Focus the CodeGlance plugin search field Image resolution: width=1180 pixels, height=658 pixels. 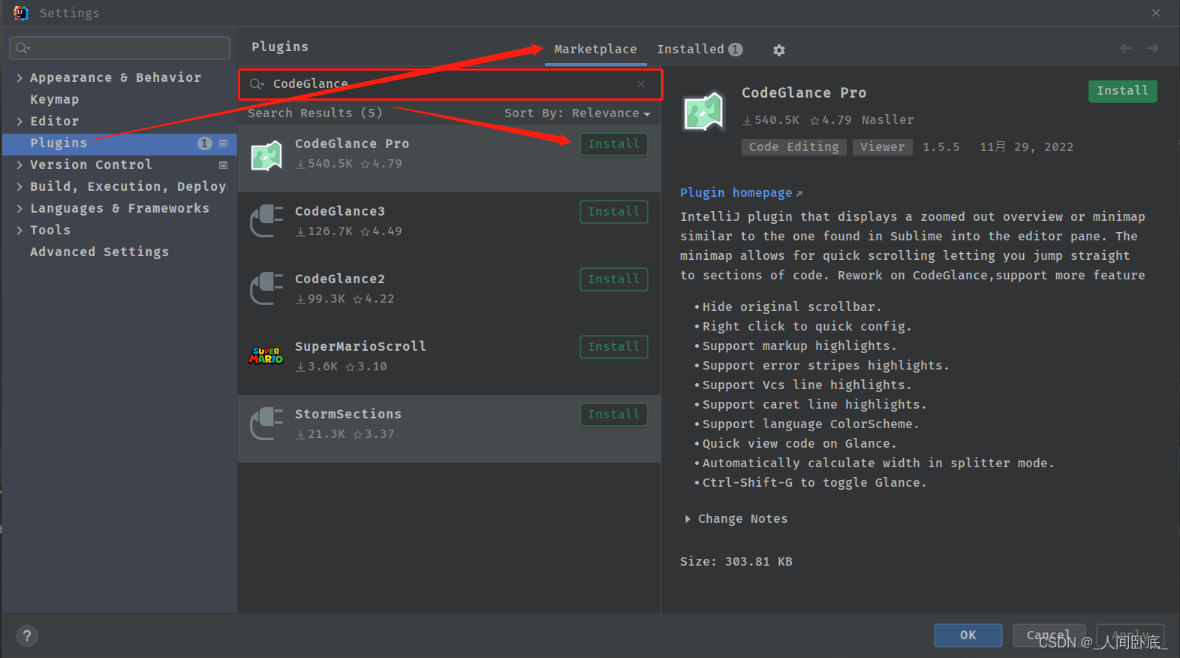pyautogui.click(x=450, y=84)
